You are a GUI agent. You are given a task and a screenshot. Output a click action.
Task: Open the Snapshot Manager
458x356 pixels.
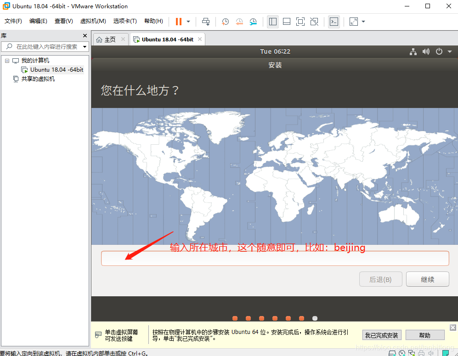coord(253,22)
